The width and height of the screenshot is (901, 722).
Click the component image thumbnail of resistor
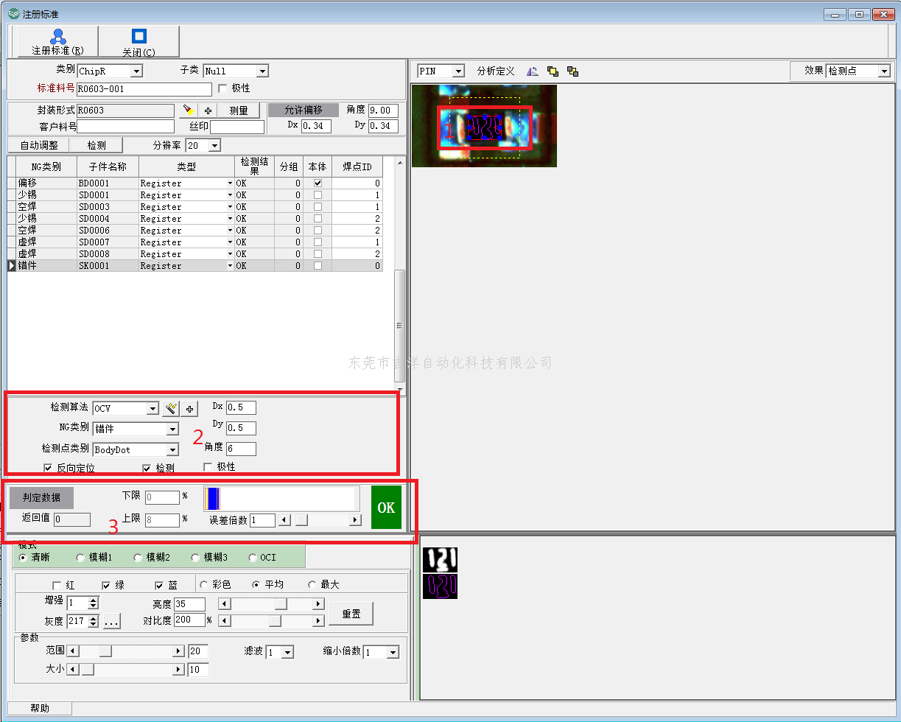(484, 126)
